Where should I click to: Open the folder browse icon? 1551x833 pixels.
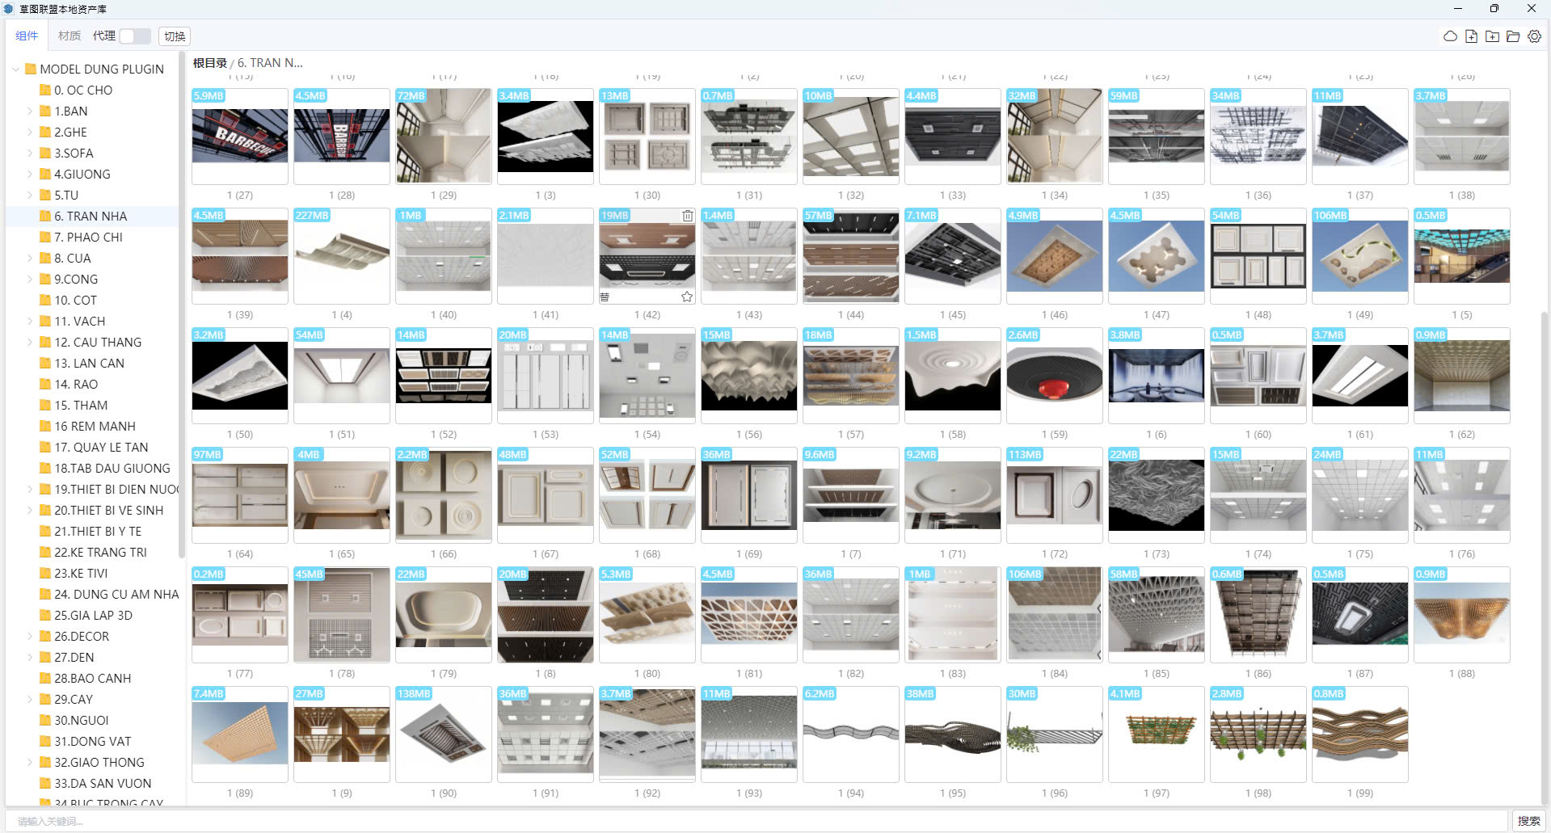pyautogui.click(x=1513, y=36)
